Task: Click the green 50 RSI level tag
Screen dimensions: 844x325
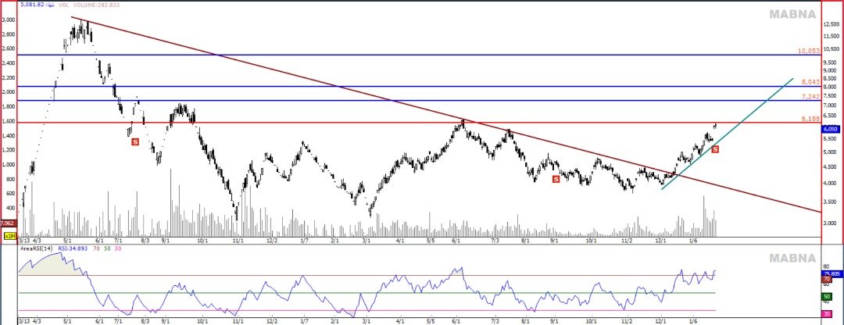Action: coord(826,297)
